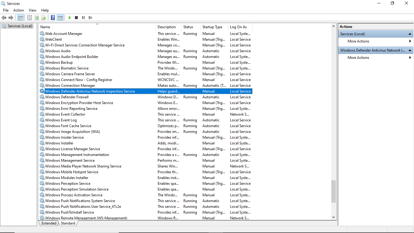This screenshot has height=233, width=414.
Task: Click the green Start Service button
Action: pos(70,18)
